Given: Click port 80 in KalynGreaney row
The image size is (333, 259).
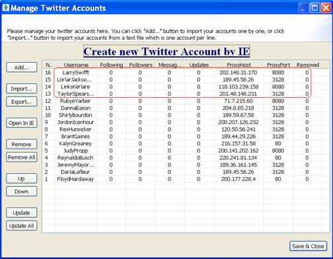Looking at the screenshot, I should pyautogui.click(x=278, y=143).
